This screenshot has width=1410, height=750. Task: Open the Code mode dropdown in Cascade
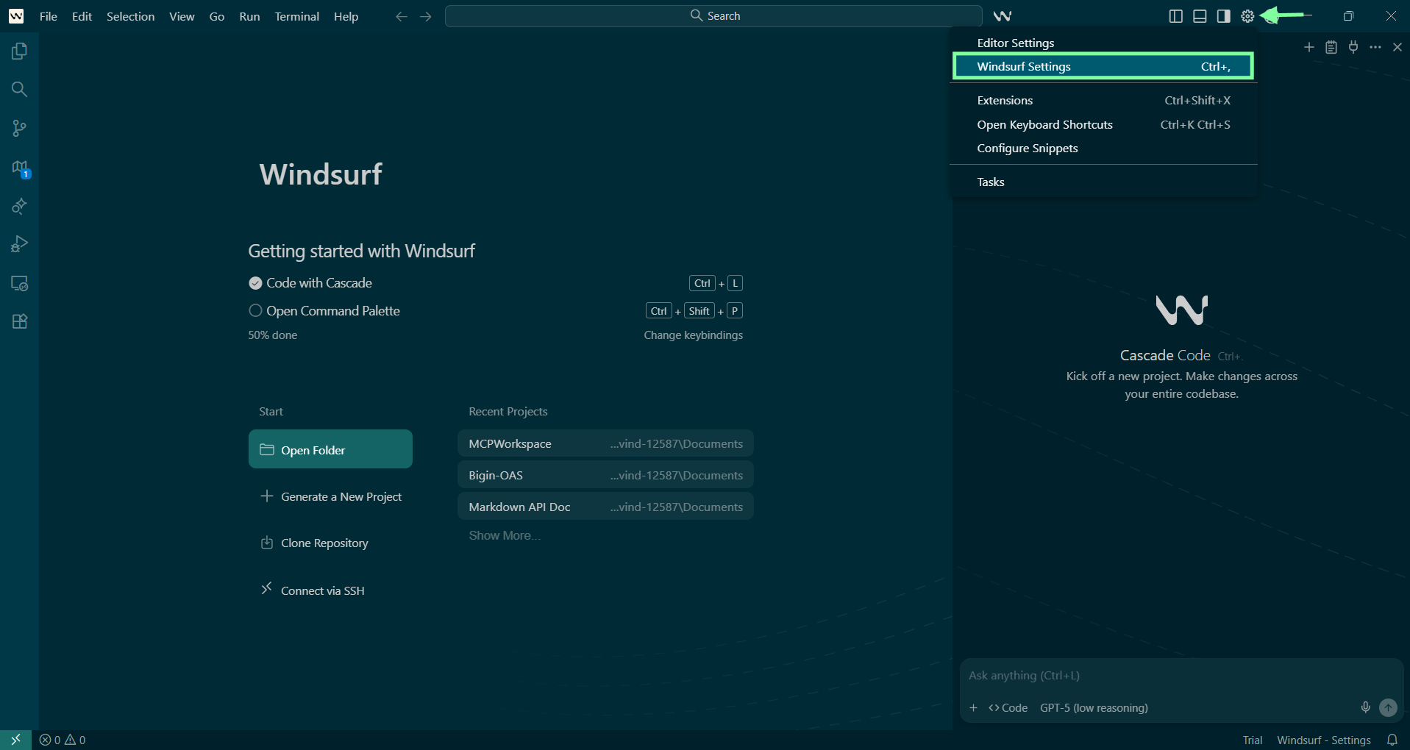tap(1008, 707)
